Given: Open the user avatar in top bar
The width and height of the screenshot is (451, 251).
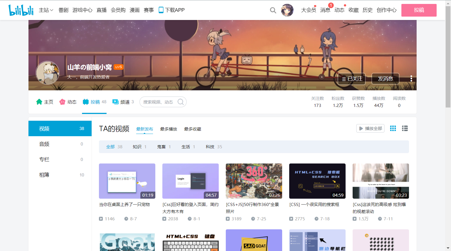Looking at the screenshot, I should [x=287, y=10].
